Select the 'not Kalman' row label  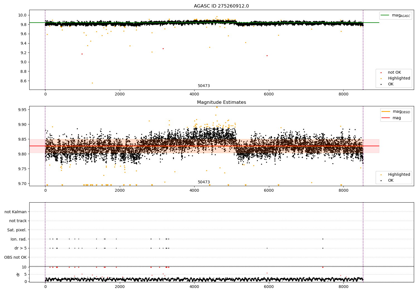coord(16,212)
